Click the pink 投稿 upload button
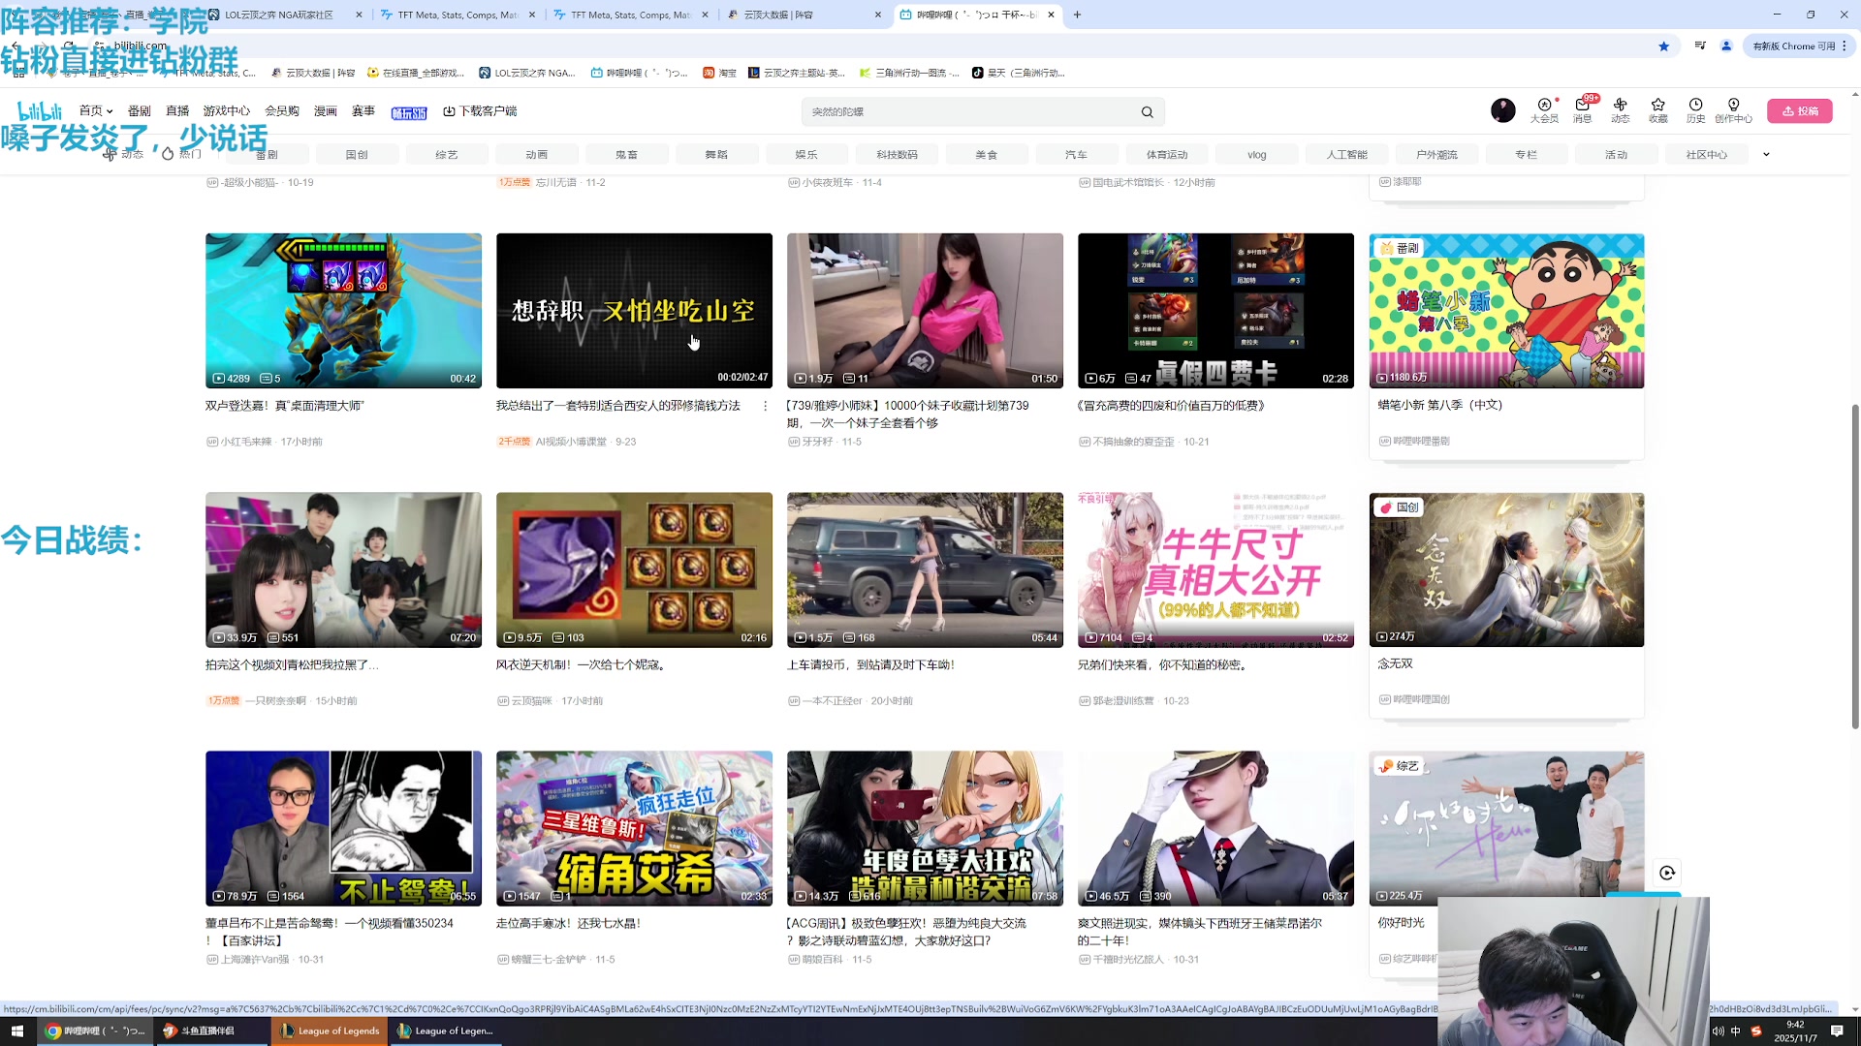 click(1799, 111)
